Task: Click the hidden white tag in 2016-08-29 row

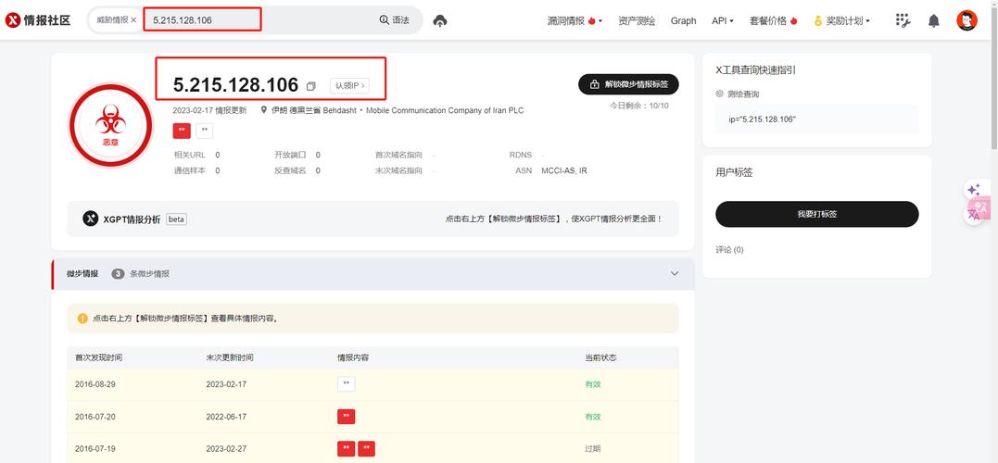Action: (x=347, y=384)
